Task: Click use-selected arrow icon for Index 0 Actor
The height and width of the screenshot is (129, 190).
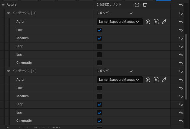Action: click(x=148, y=22)
